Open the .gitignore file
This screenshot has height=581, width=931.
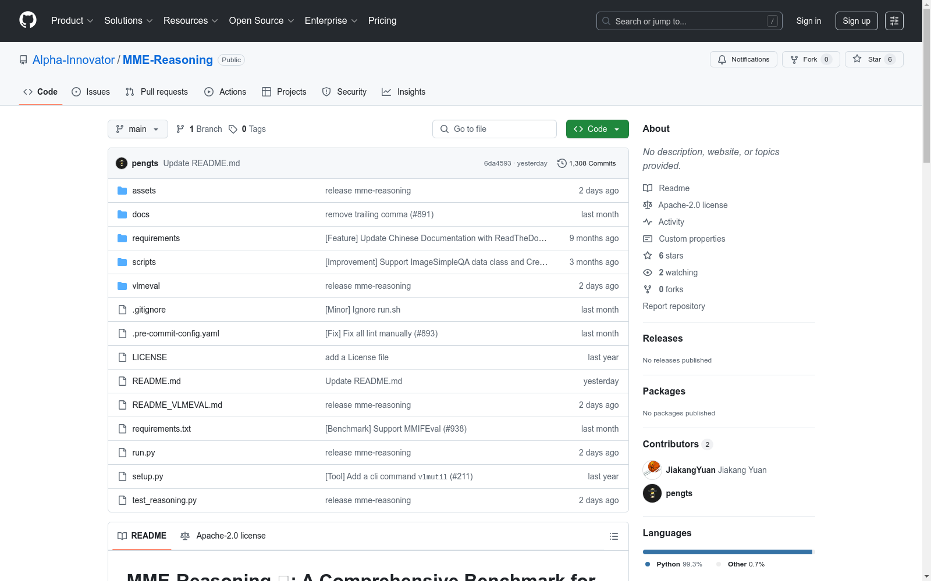(149, 310)
